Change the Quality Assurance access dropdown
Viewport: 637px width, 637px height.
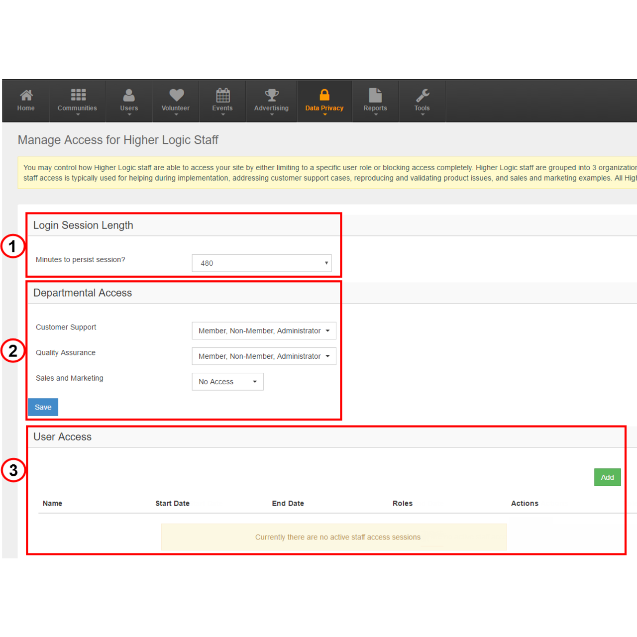click(264, 356)
